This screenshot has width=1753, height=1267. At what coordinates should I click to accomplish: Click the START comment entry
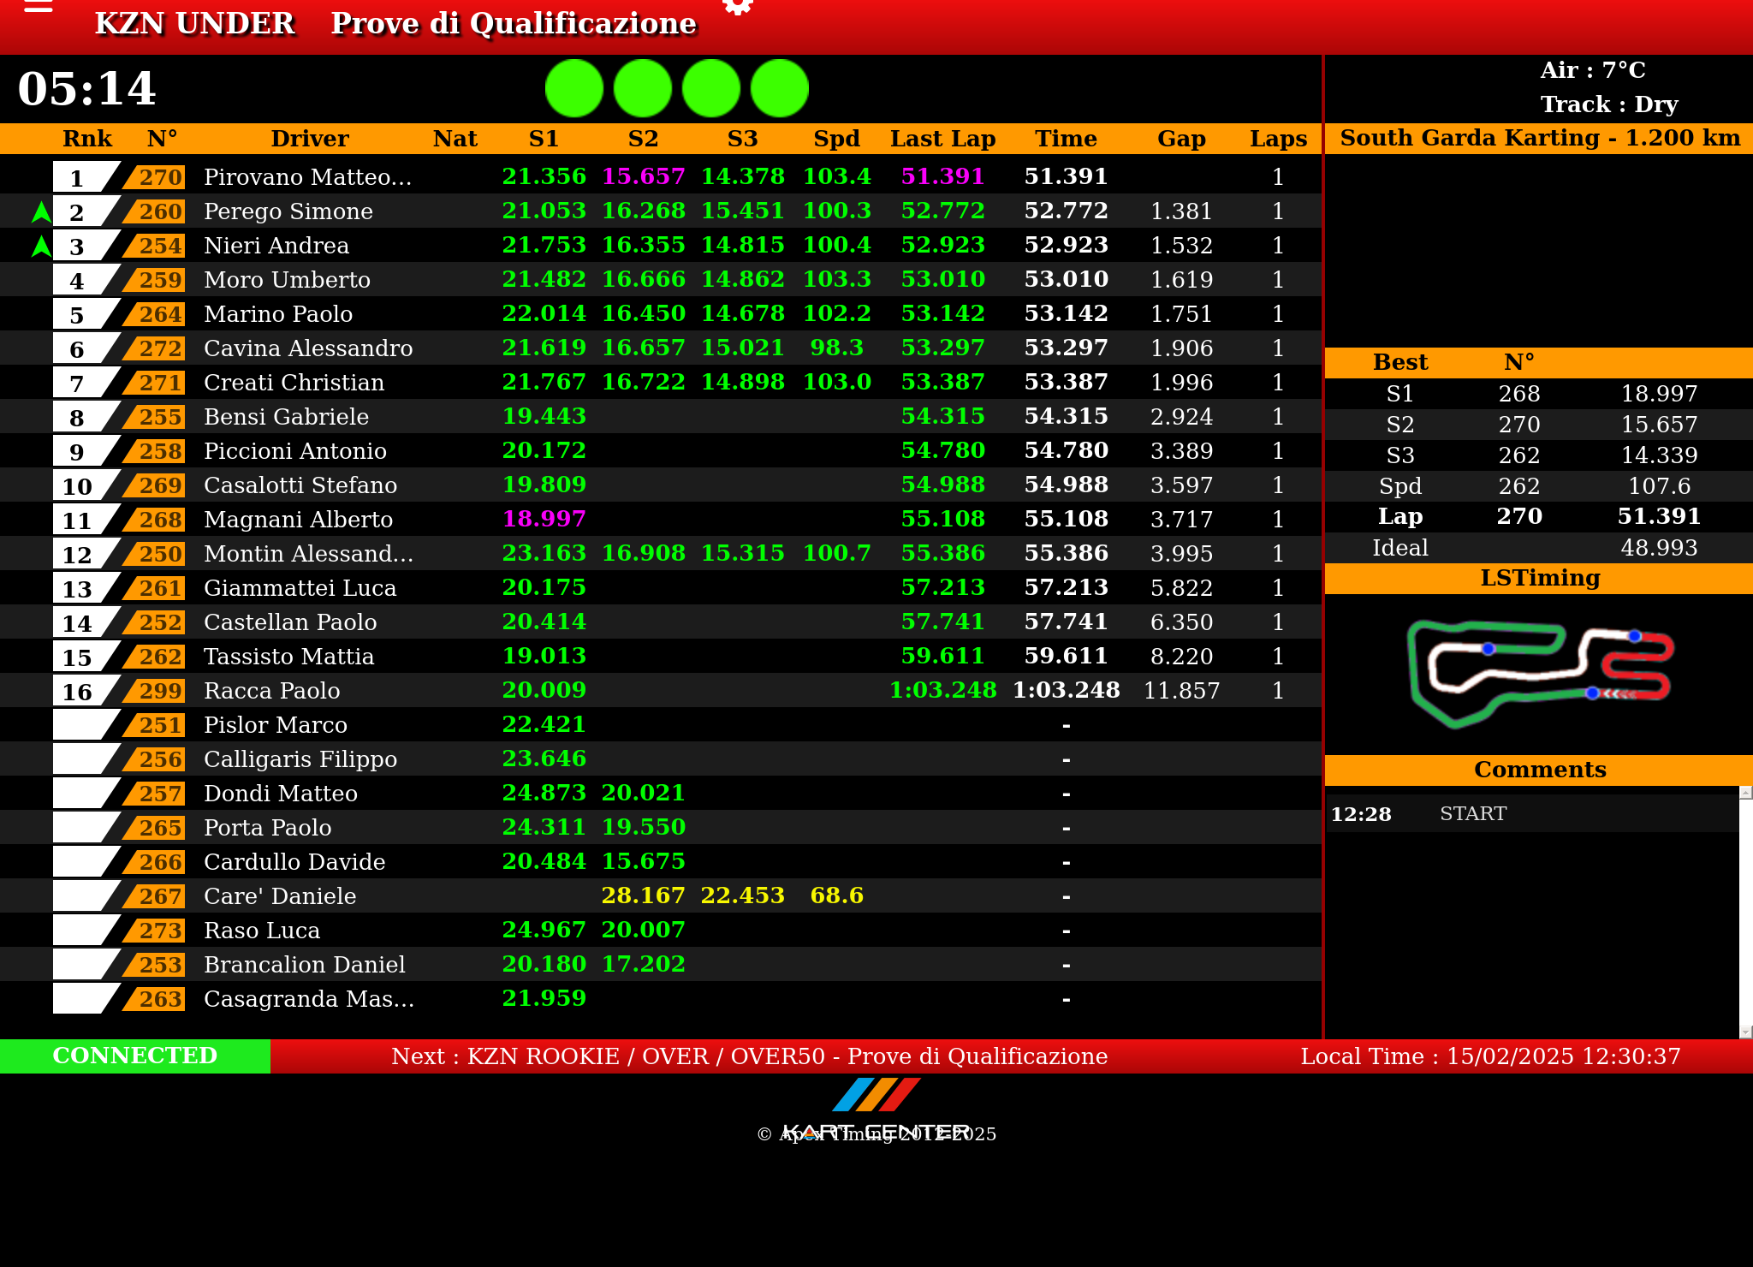(x=1472, y=813)
